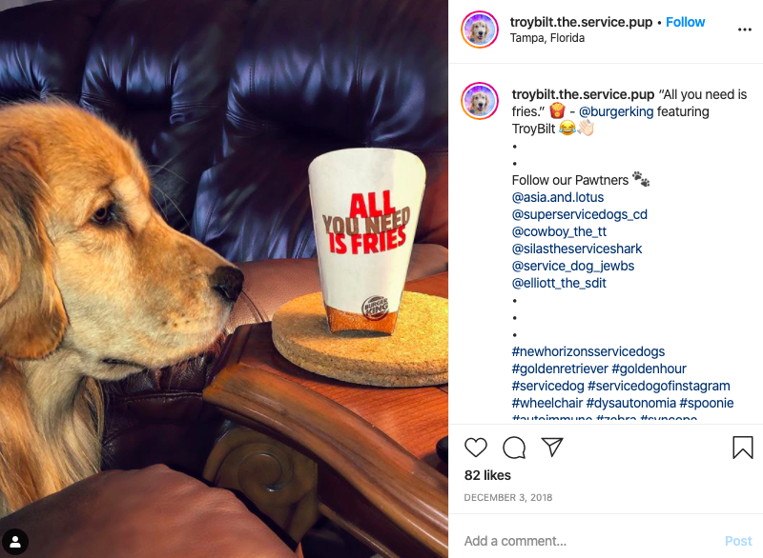Show tagged people icon on photo

pos(15,542)
